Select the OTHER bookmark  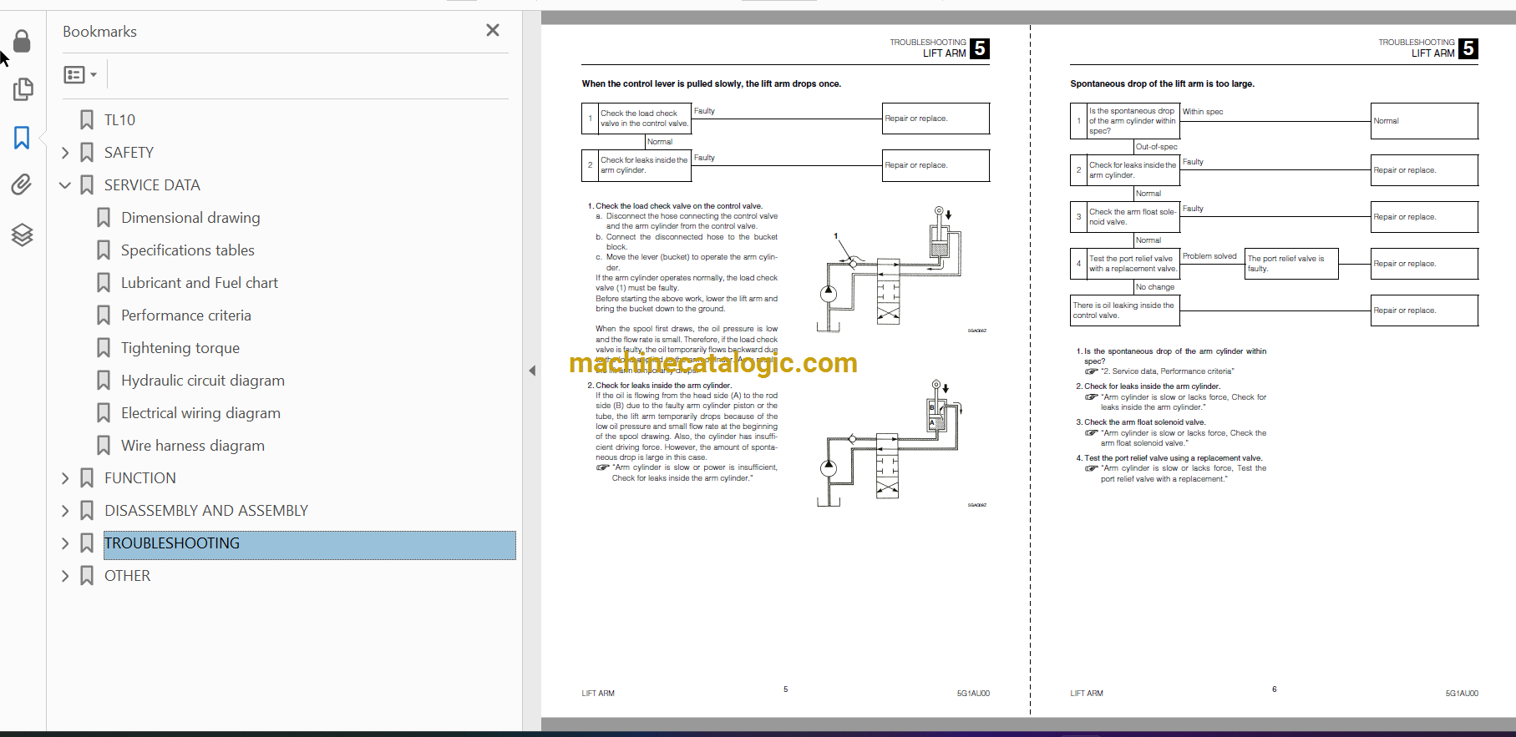point(127,576)
